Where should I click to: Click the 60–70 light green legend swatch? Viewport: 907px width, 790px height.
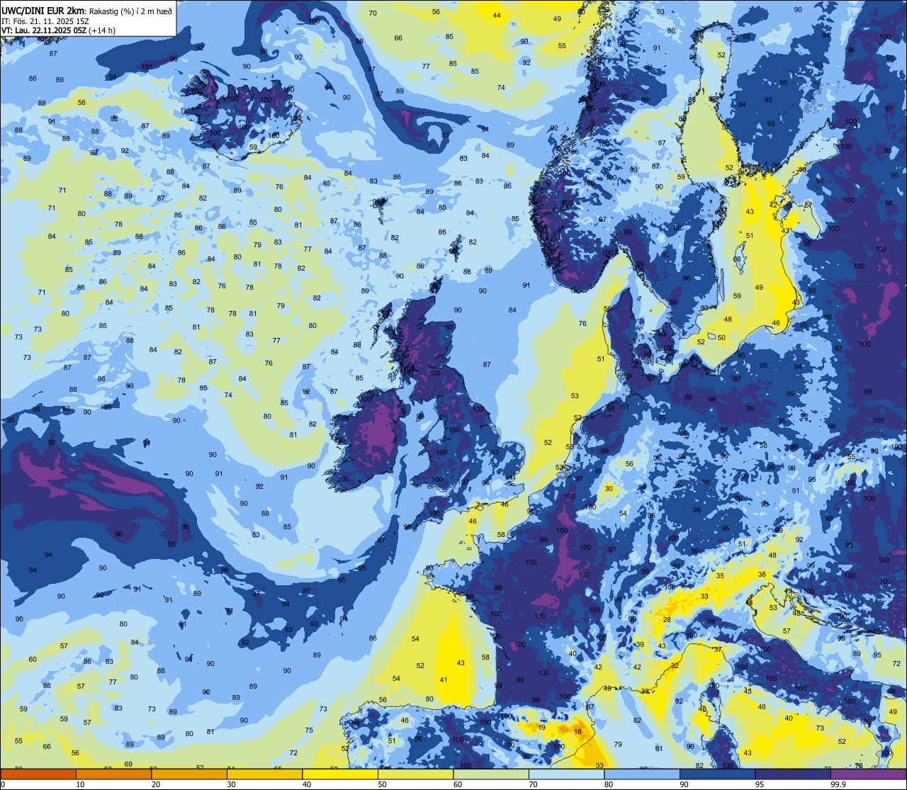point(491,774)
